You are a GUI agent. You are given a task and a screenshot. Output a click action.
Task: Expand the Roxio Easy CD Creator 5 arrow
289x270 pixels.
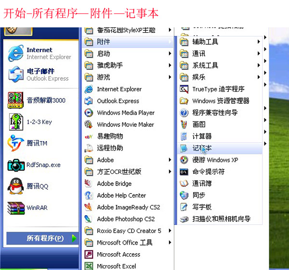point(170,231)
